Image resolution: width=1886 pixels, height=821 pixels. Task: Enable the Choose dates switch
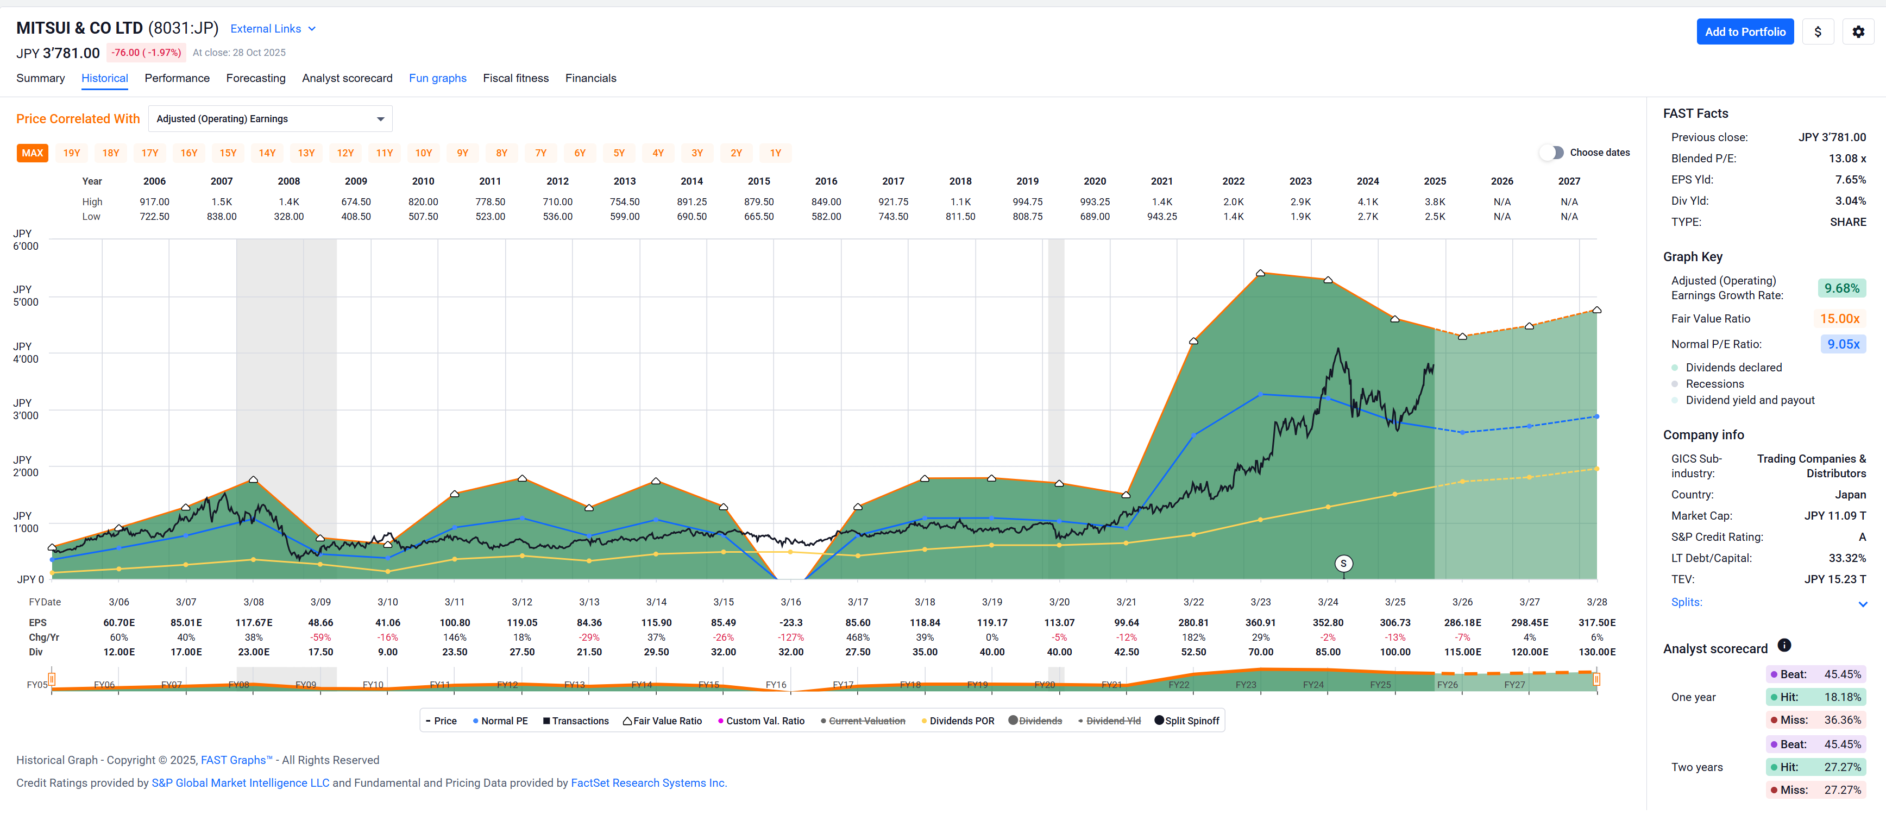click(x=1551, y=152)
